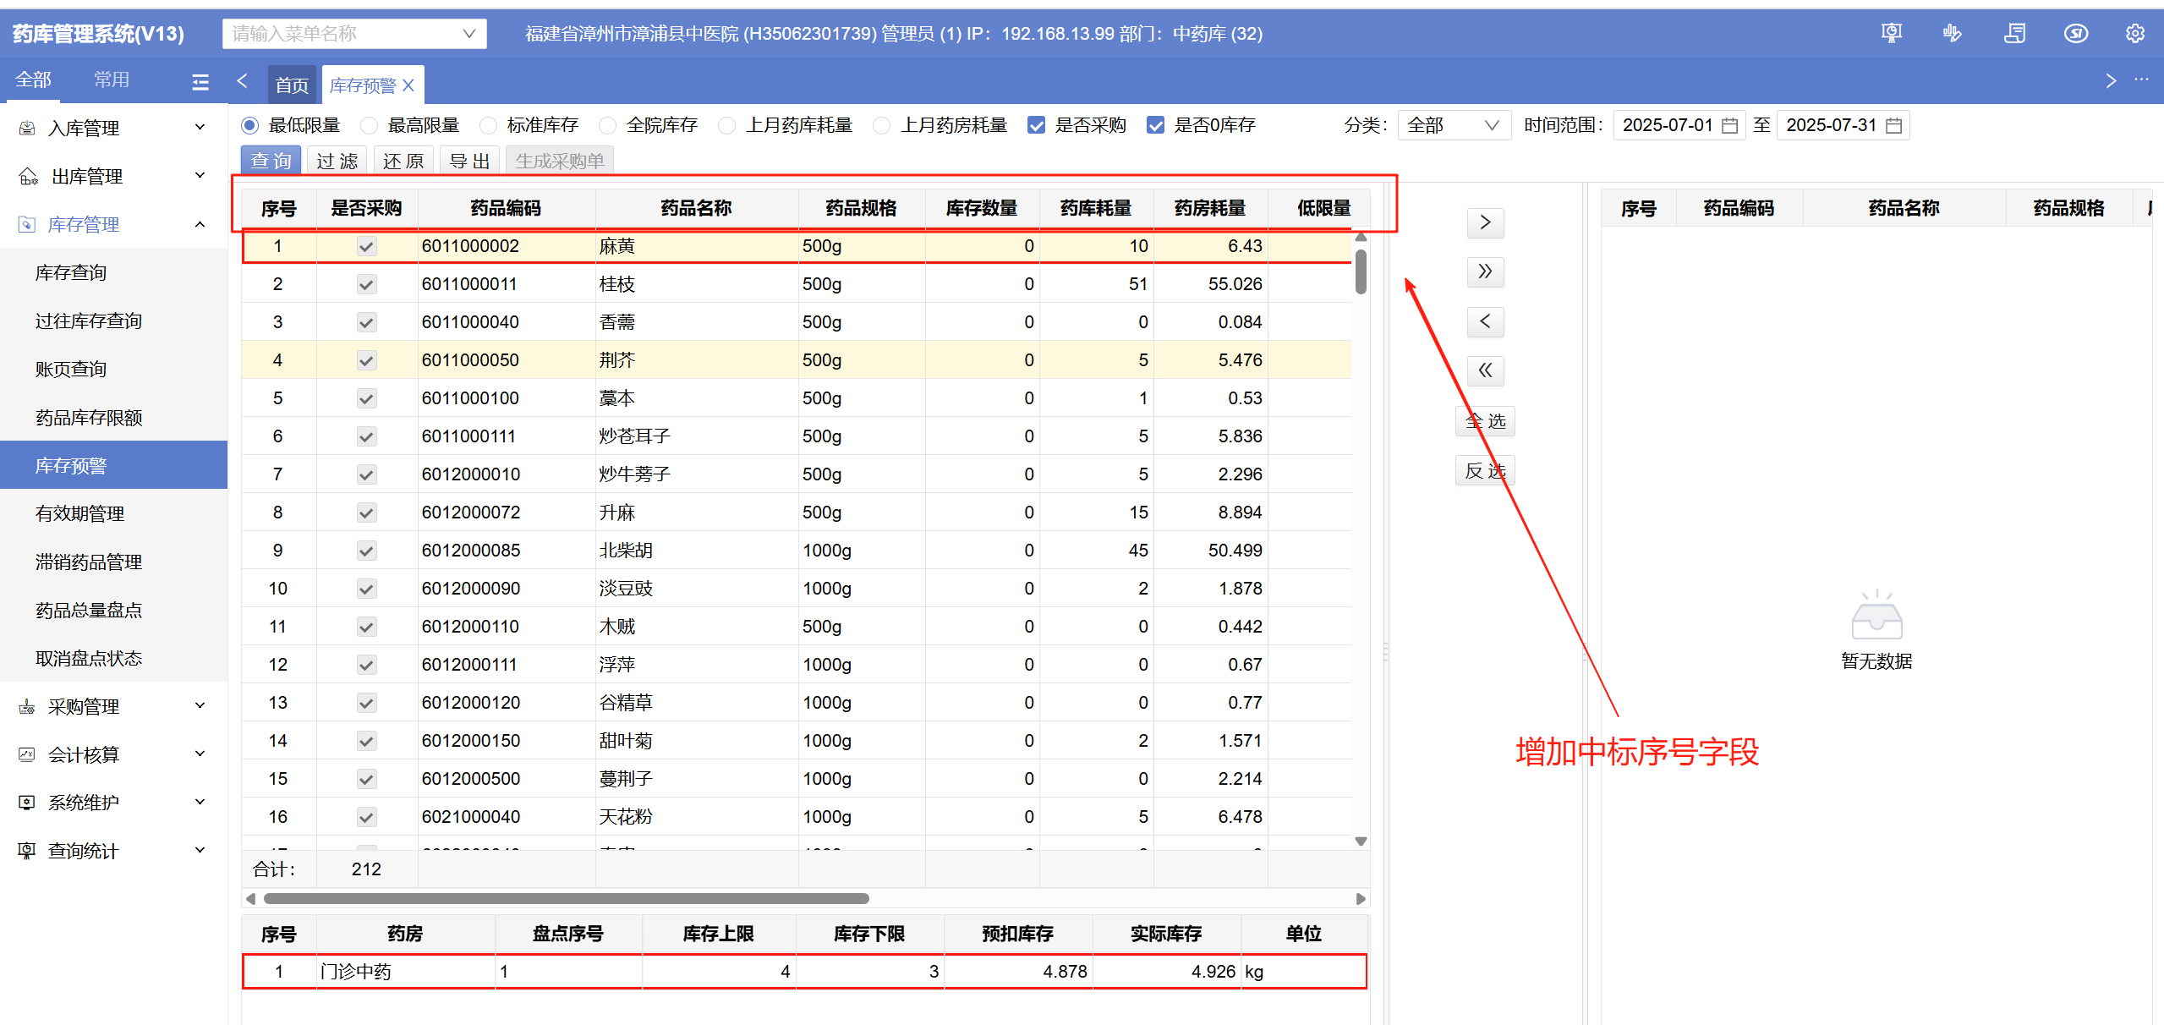Screen dimensions: 2164x1025
Task: Click the settings gear icon in header
Action: point(2134,34)
